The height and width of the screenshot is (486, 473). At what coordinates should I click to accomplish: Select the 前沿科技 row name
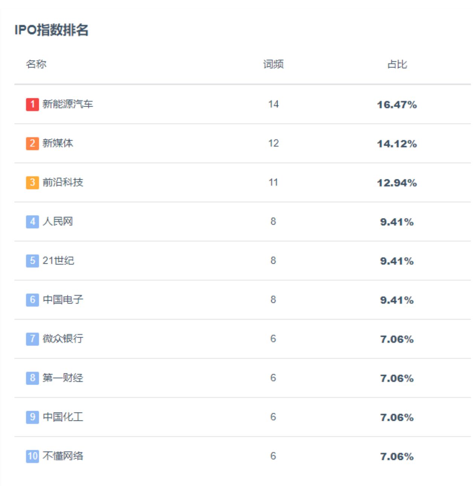pos(63,183)
